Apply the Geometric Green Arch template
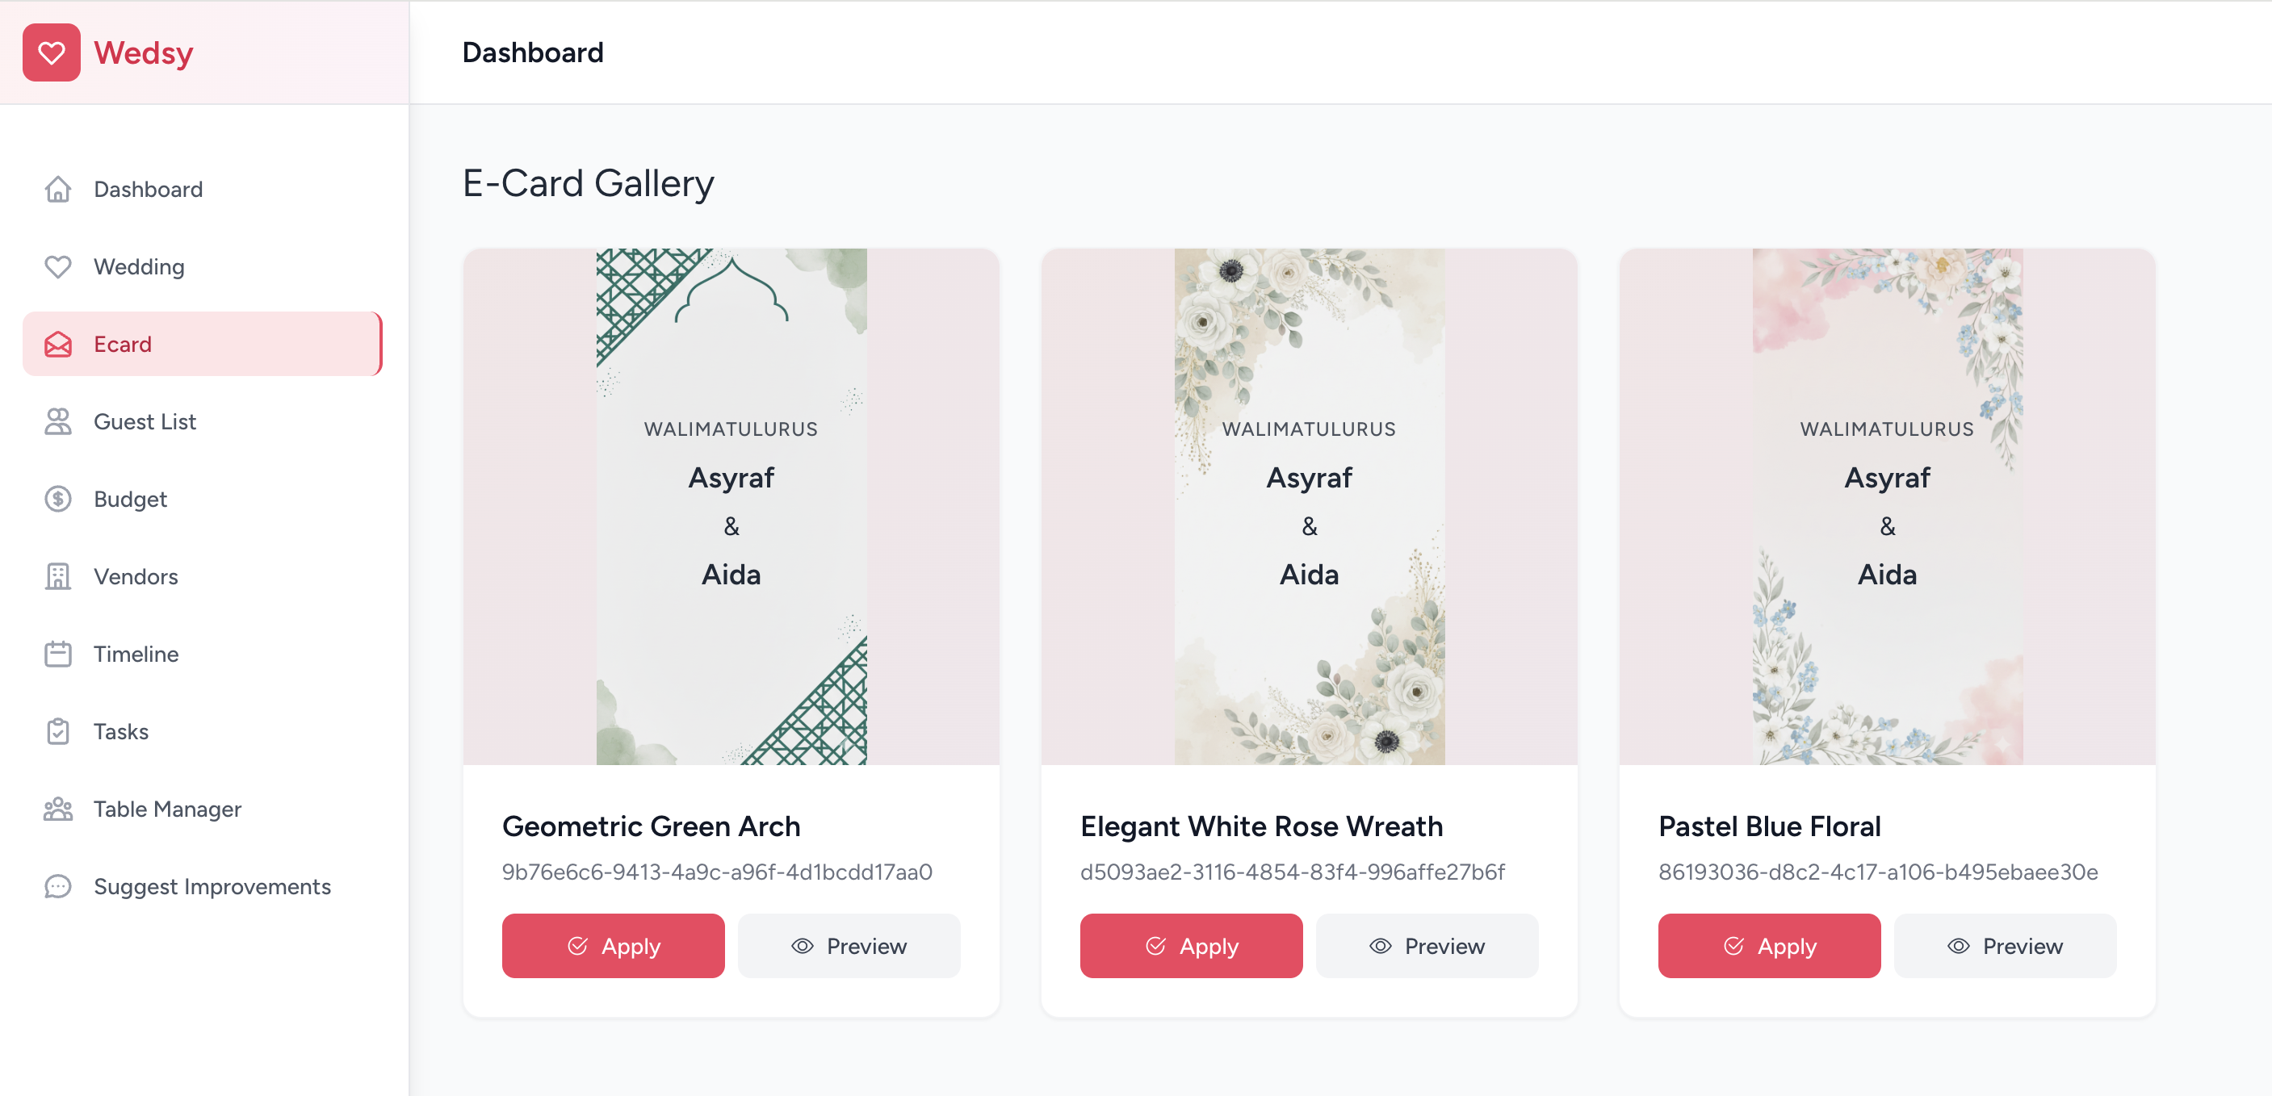Image resolution: width=2272 pixels, height=1096 pixels. point(613,946)
